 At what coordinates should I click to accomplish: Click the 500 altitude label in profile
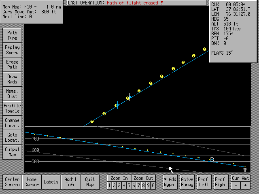point(36,162)
